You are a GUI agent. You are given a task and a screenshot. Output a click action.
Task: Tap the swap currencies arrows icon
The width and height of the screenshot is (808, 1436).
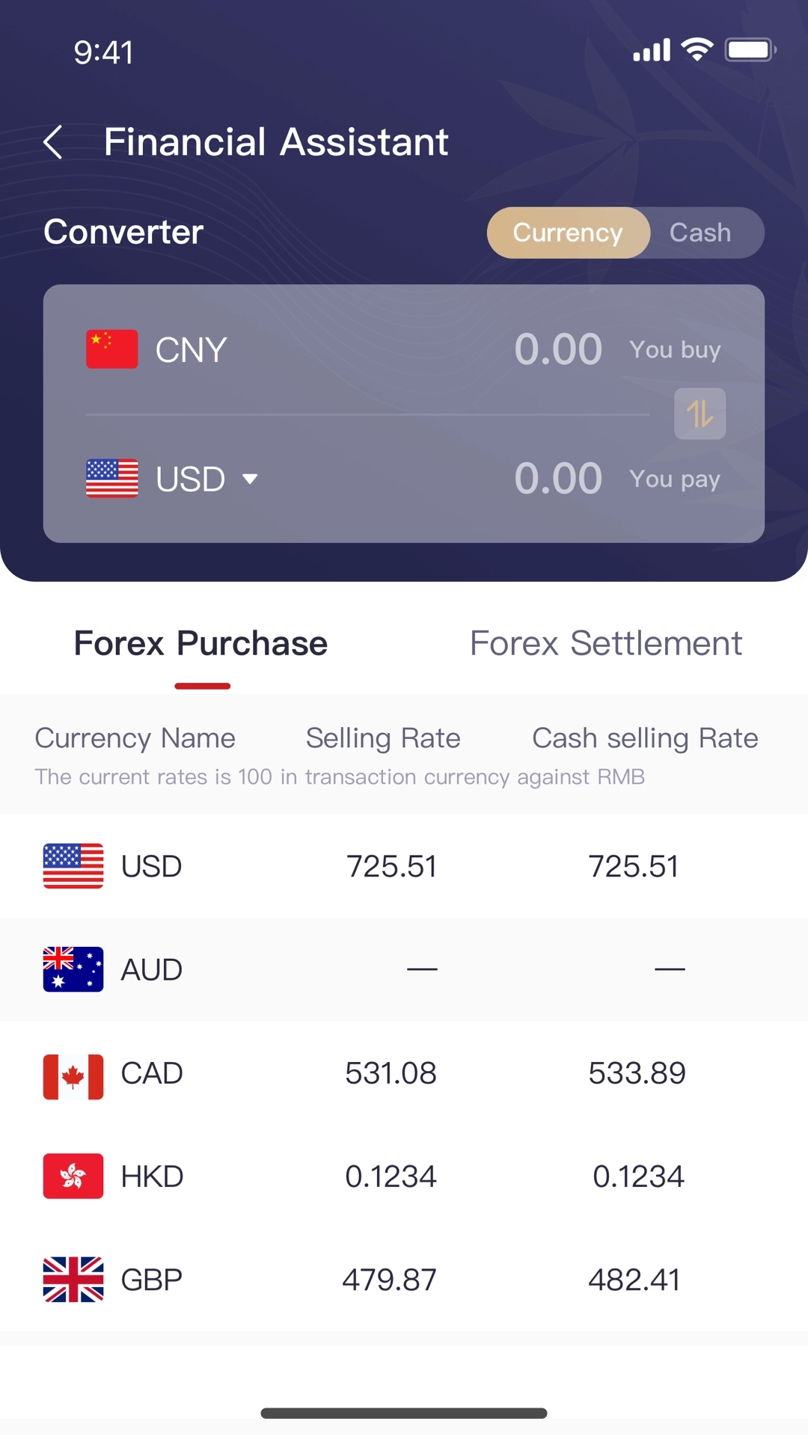pos(700,414)
